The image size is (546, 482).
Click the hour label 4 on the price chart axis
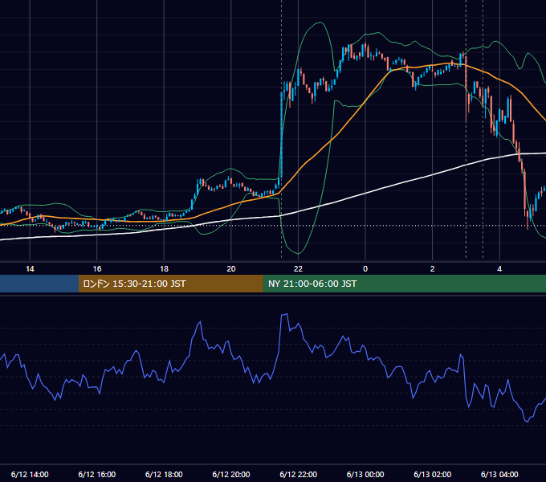point(499,269)
